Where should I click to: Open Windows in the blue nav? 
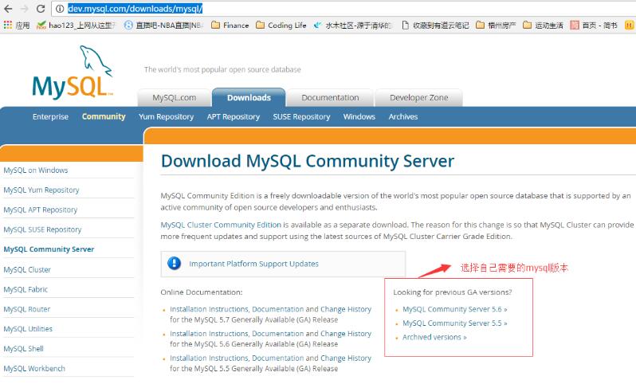tap(359, 117)
